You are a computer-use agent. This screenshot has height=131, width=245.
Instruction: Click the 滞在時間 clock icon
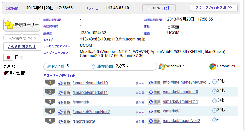pyautogui.click(x=93, y=67)
